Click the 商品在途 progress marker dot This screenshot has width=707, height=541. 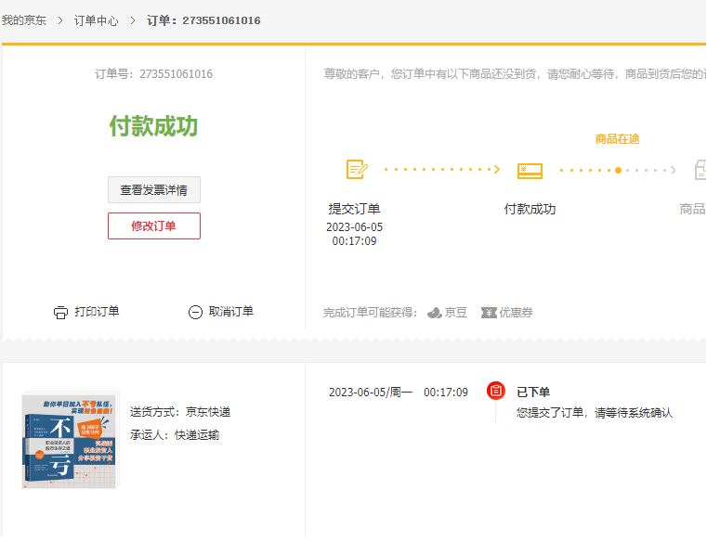click(618, 170)
